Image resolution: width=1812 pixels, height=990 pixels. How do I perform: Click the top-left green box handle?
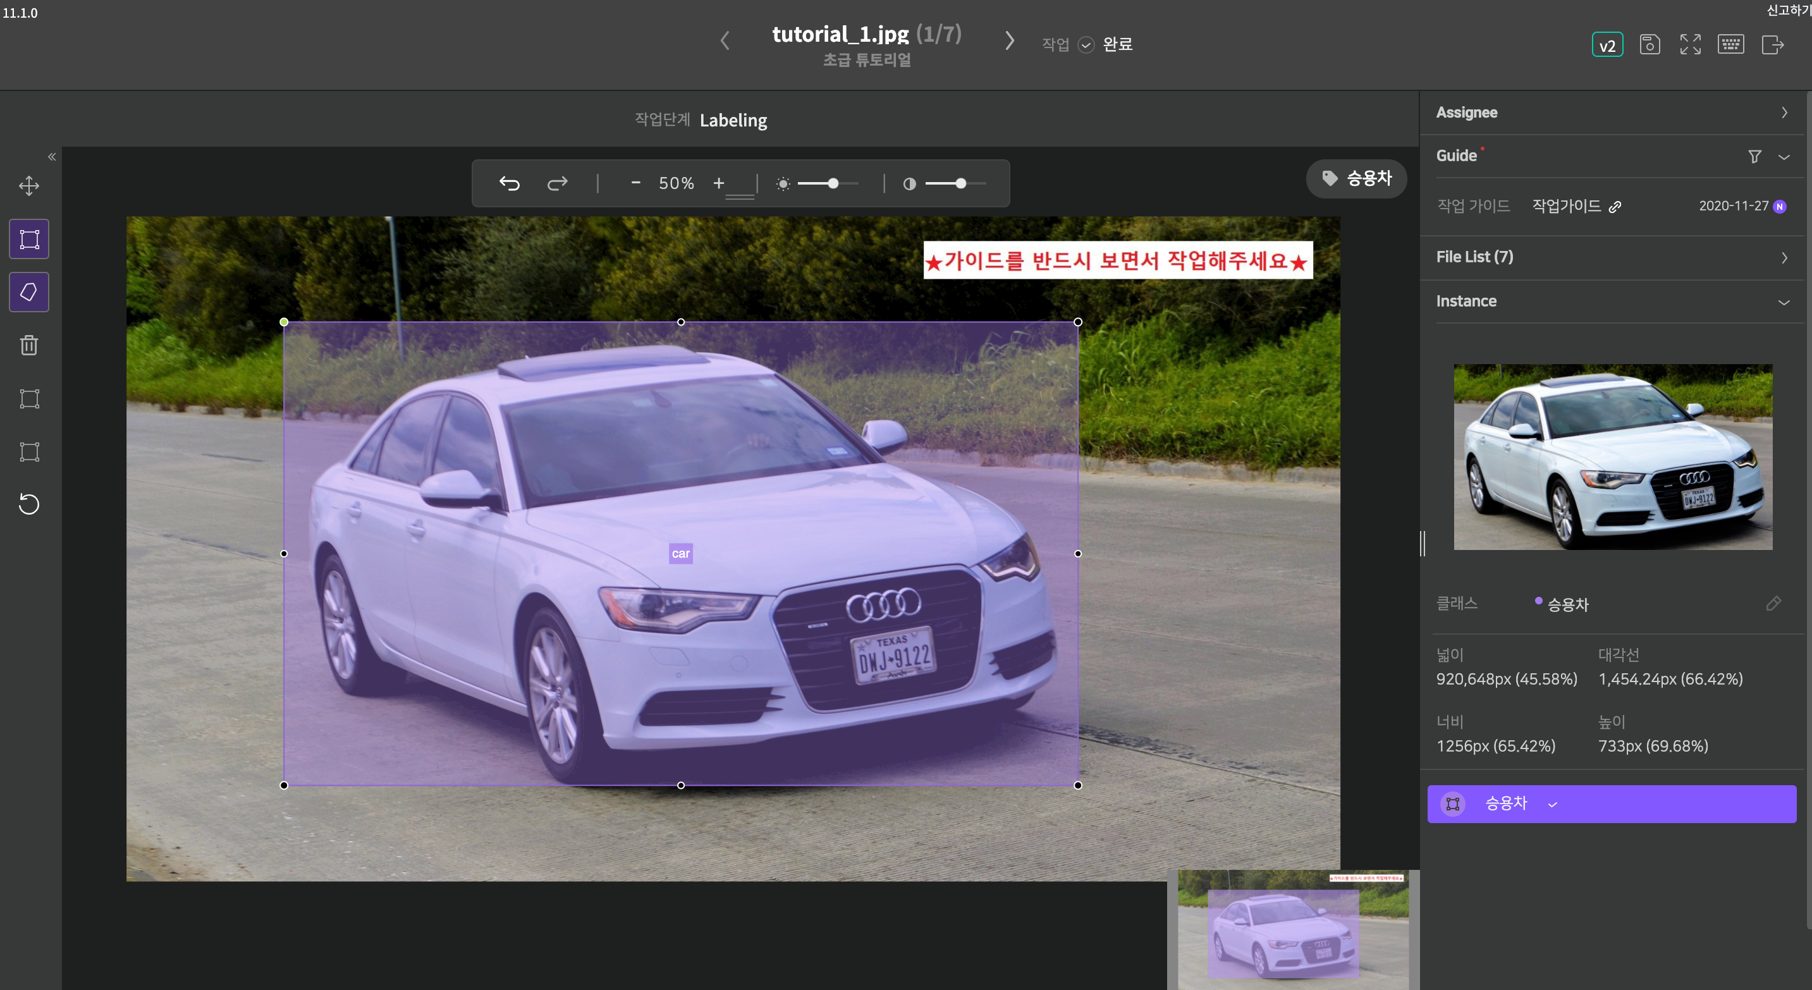click(283, 322)
